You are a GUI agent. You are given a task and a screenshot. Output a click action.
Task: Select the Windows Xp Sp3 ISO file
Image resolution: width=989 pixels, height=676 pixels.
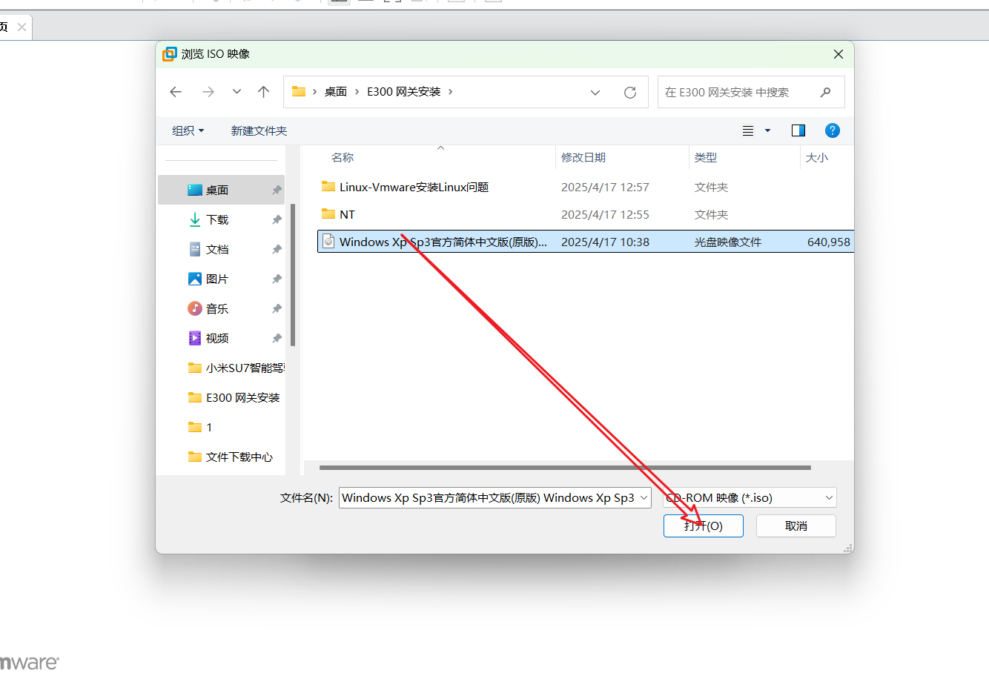click(586, 242)
